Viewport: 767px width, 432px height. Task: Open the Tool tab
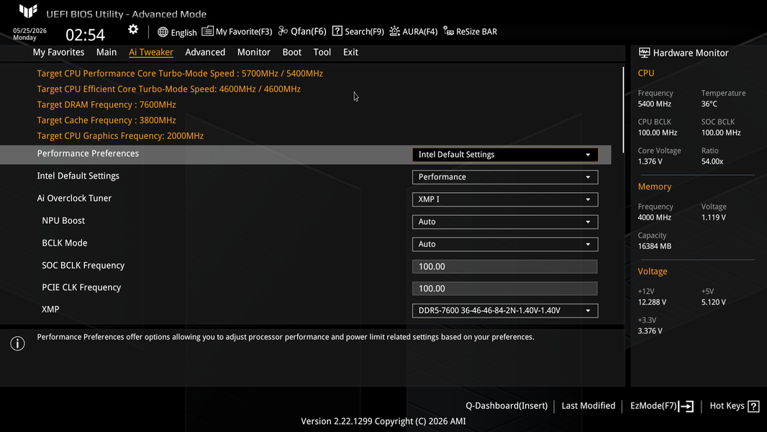click(322, 52)
